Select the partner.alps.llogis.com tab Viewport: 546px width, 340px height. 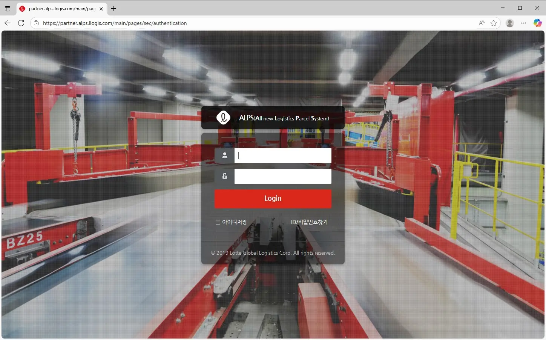point(61,8)
